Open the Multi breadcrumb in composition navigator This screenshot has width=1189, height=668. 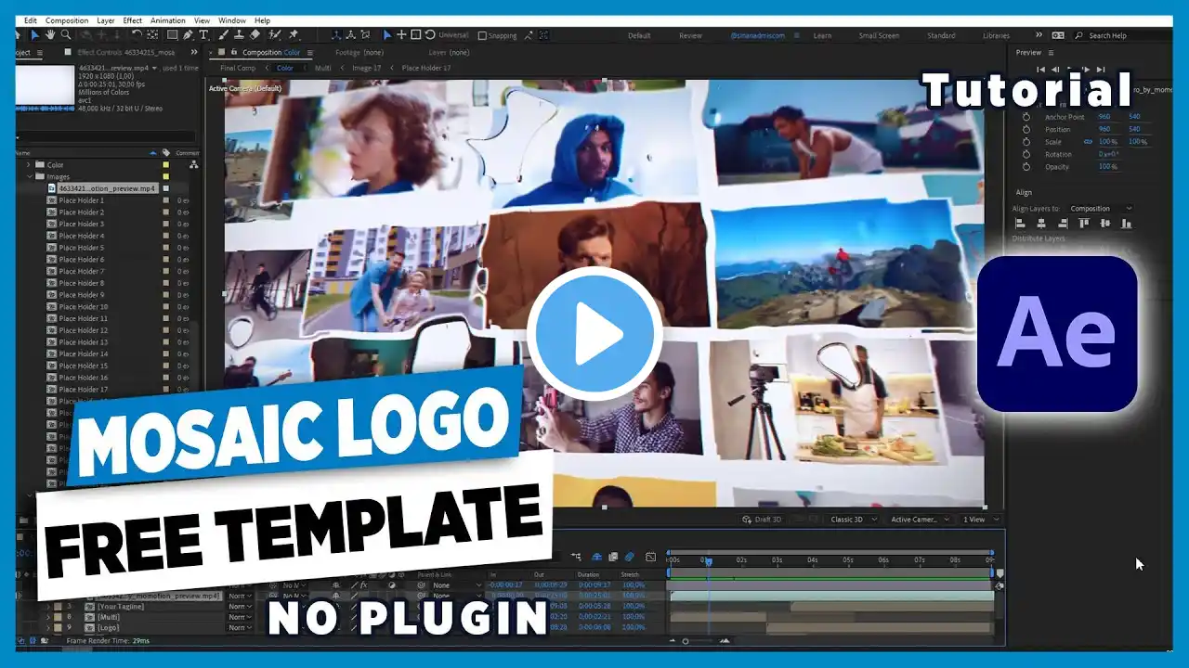(322, 68)
